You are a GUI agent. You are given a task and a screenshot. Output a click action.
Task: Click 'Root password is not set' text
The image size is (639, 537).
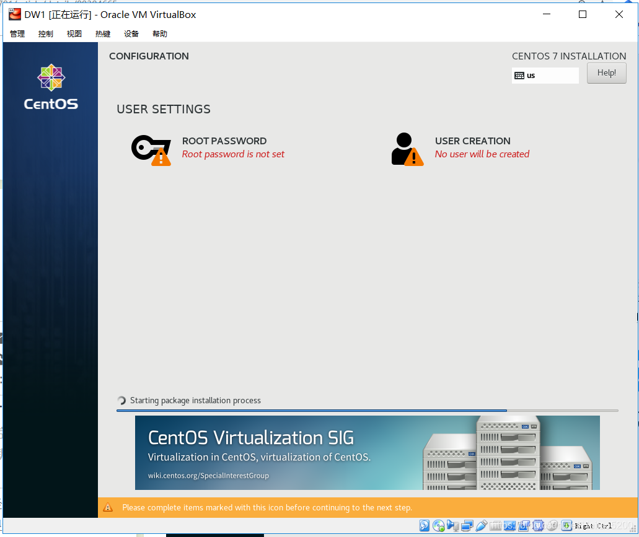point(233,154)
